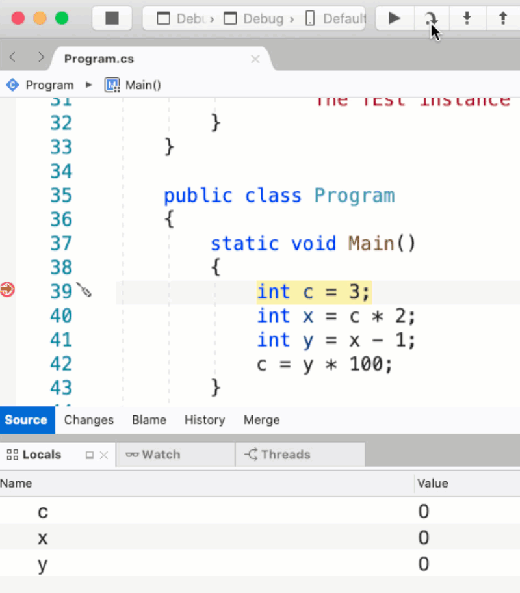
Task: Click the Step Out up-arrow icon
Action: pos(502,18)
